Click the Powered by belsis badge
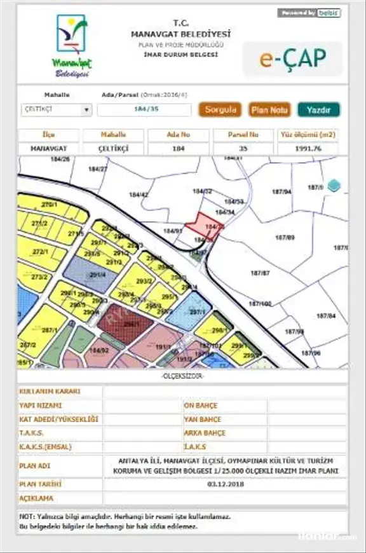Screen dimensions: 366x553 pyautogui.click(x=309, y=13)
